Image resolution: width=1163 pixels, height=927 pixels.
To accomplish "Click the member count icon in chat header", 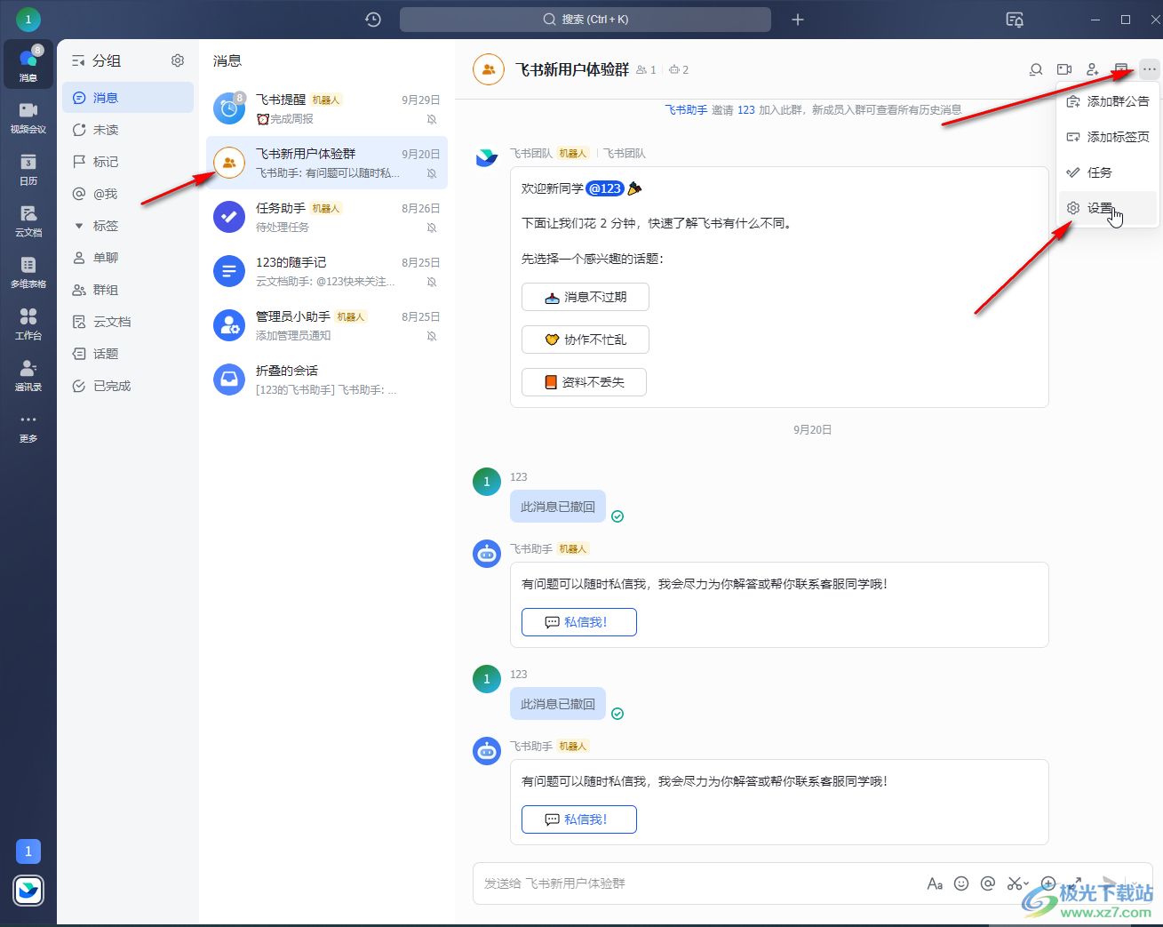I will pos(641,69).
